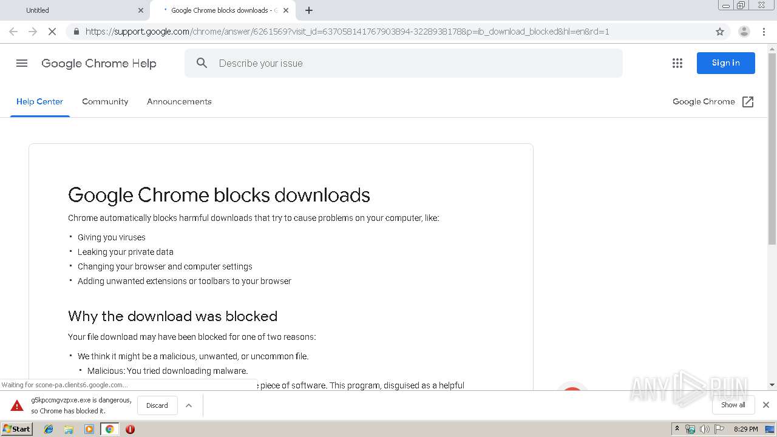Screen dimensions: 777x437
Task: Open the hamburger main menu
Action: coord(22,63)
